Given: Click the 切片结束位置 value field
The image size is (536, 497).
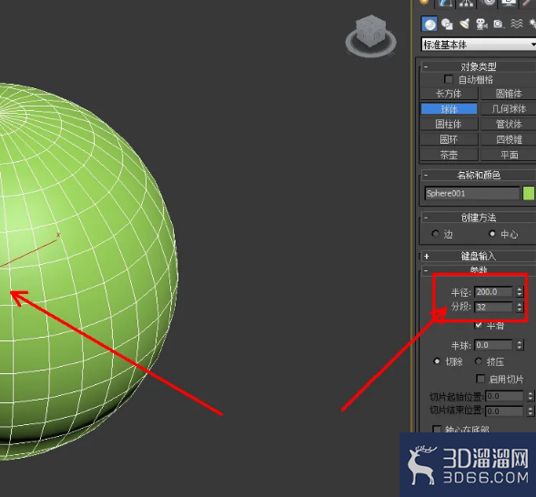Looking at the screenshot, I should click(x=504, y=411).
